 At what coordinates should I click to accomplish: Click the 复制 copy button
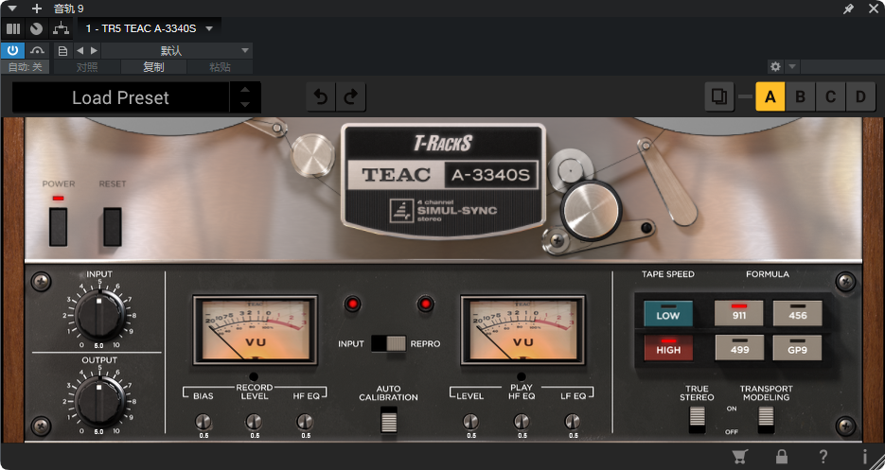(153, 66)
